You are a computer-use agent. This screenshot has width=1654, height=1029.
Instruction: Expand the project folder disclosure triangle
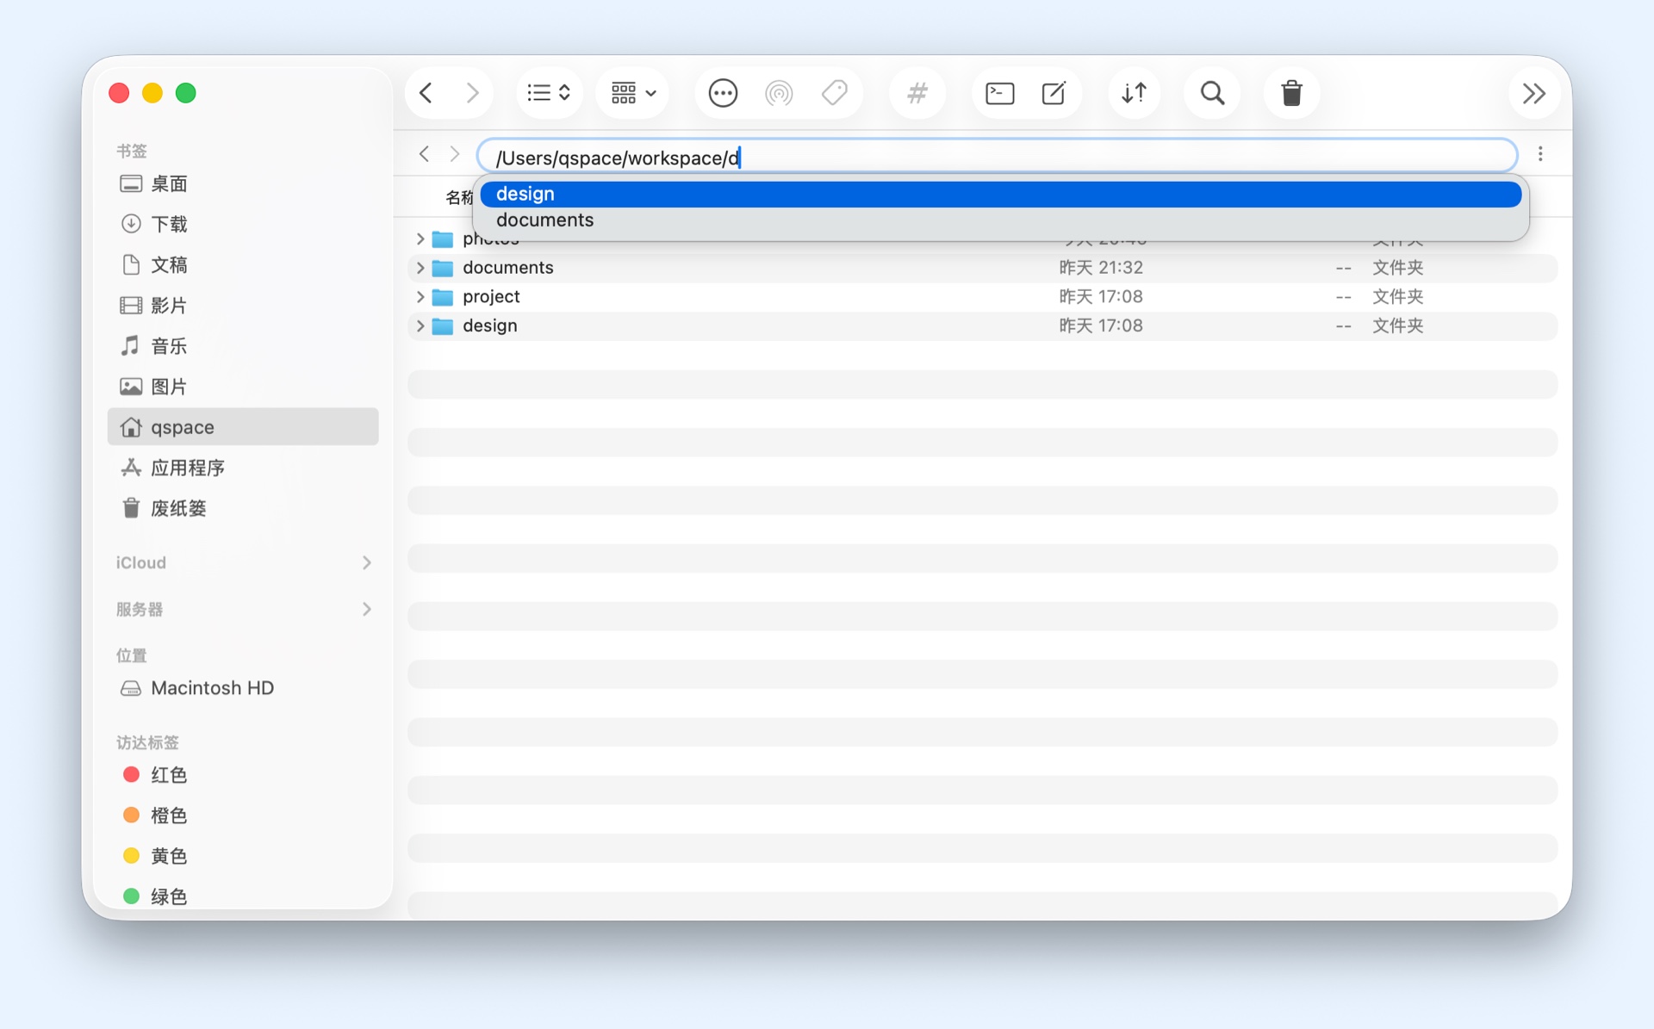420,297
